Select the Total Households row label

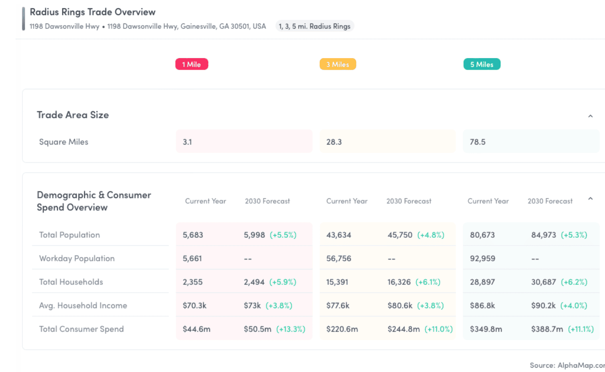point(71,282)
